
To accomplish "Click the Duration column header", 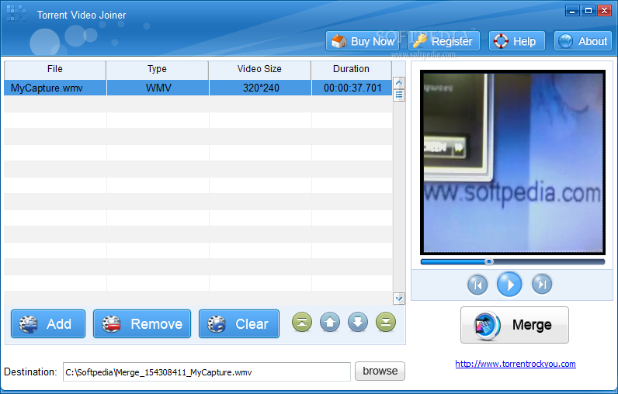I will click(351, 69).
